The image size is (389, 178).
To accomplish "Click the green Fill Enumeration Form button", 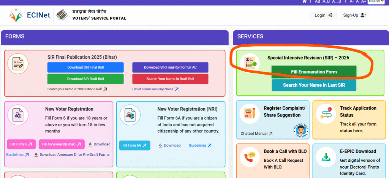I will click(314, 72).
